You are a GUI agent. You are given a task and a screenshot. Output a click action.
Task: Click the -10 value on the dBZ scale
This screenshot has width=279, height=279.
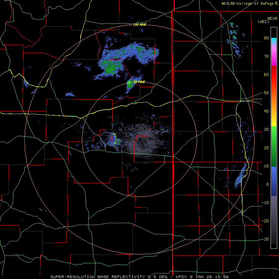[x=265, y=203]
